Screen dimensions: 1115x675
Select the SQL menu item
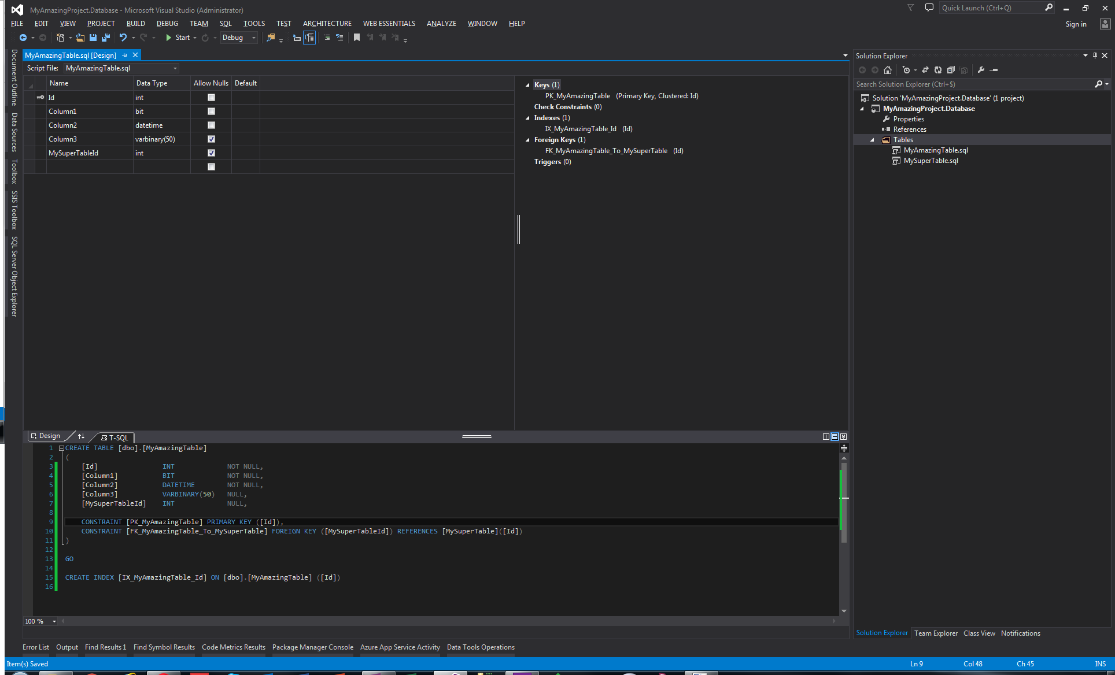click(x=226, y=23)
